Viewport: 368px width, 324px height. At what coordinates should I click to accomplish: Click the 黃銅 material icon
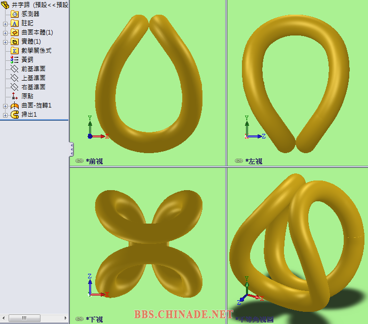[x=15, y=60]
